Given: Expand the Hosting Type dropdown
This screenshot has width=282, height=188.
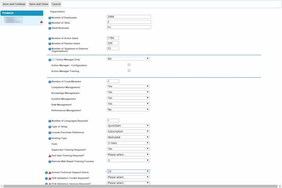Looking at the screenshot, I should coord(128,137).
